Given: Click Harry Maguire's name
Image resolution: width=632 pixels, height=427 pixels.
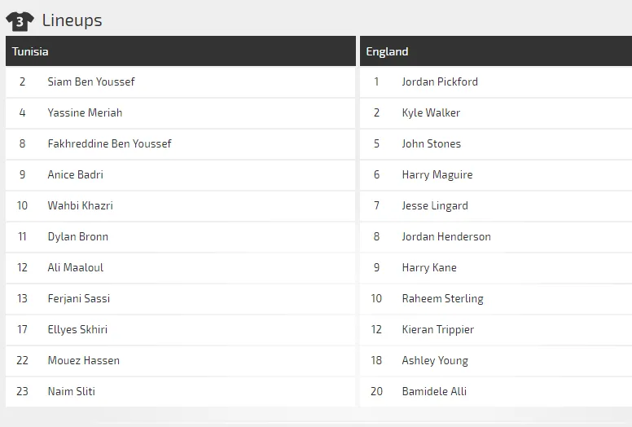Looking at the screenshot, I should [437, 174].
